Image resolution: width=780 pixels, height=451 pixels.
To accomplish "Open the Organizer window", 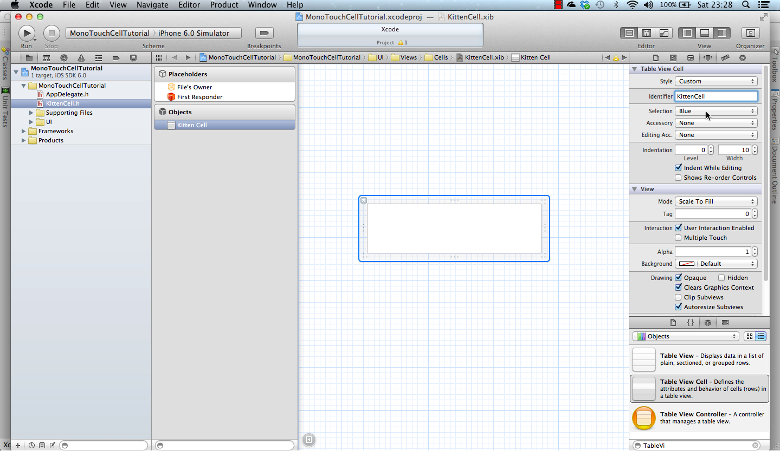I will point(750,32).
